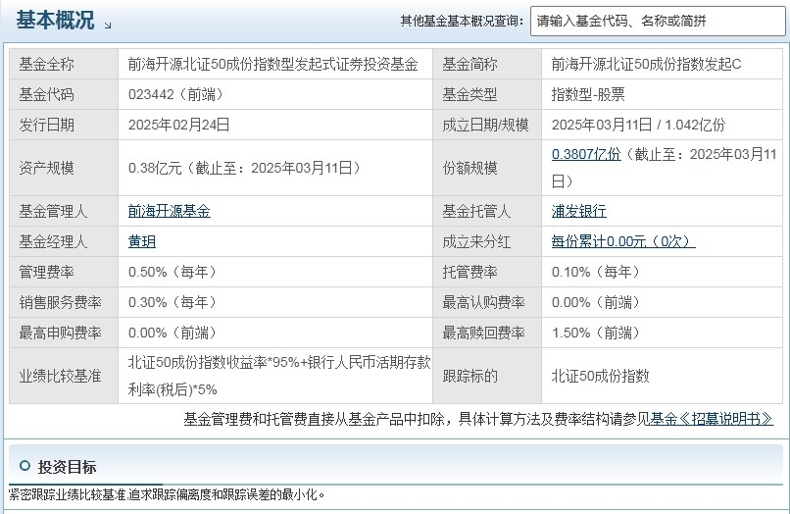Select asset scale value 0.38亿元
Viewport: 790px width, 514px height.
155,168
